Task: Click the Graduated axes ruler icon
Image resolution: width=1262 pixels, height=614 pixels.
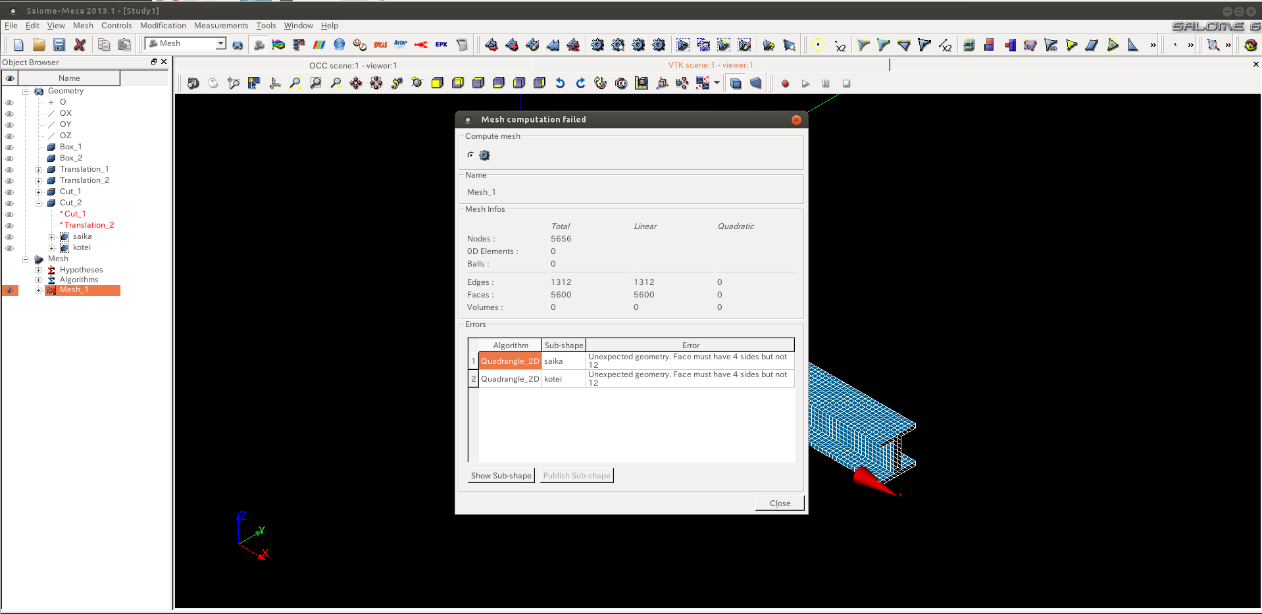Action: point(642,83)
